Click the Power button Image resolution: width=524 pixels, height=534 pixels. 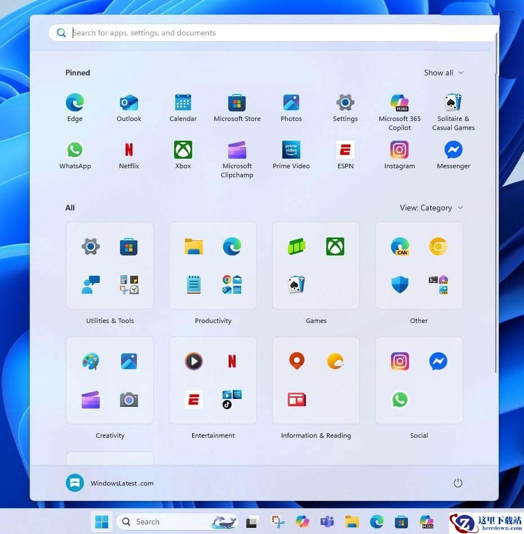point(458,483)
